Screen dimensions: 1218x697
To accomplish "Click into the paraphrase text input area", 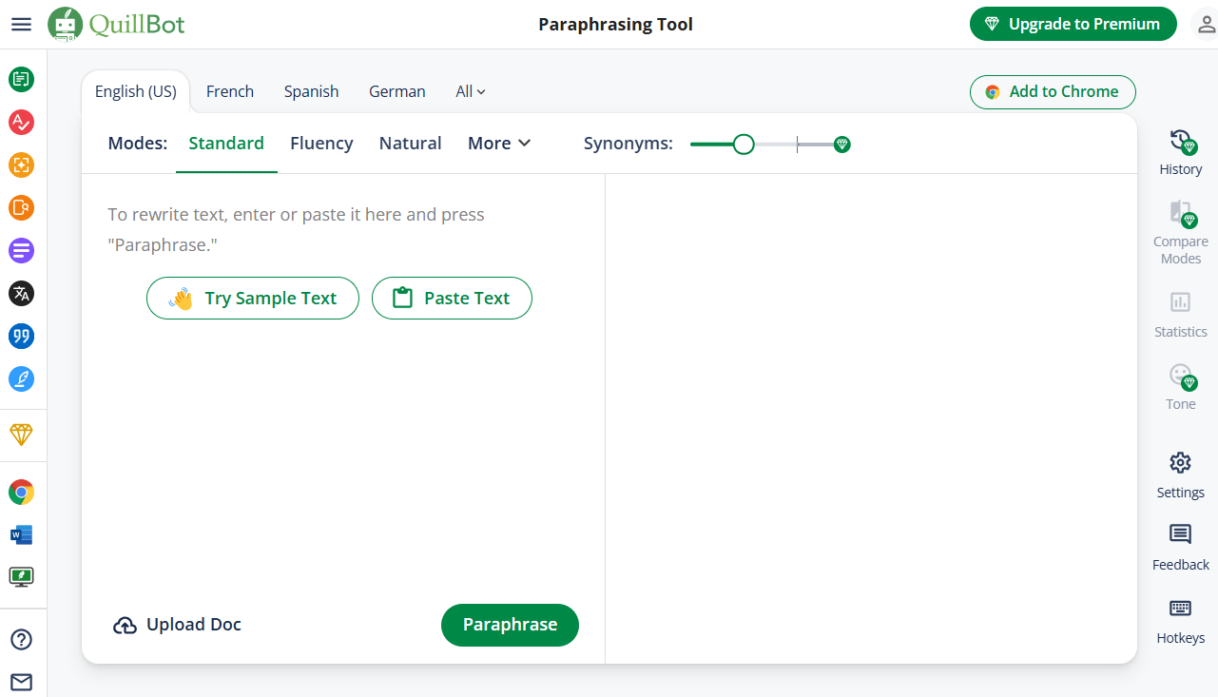I will pos(342,428).
